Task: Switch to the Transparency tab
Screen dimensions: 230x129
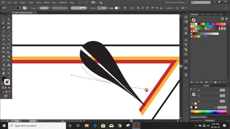Action: click(x=195, y=86)
